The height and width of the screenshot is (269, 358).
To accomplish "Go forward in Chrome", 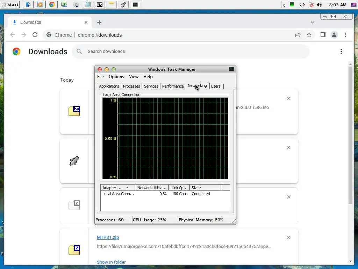I will click(x=24, y=35).
